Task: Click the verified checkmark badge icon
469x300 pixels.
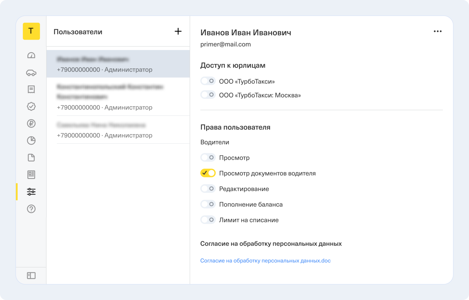Action: (x=31, y=106)
